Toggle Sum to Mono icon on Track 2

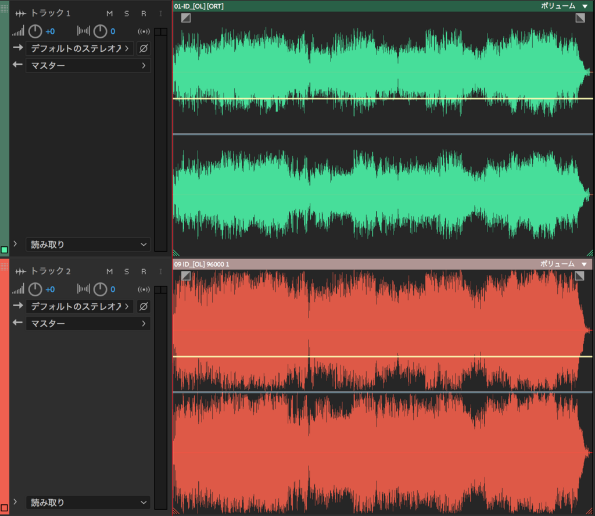click(x=144, y=289)
